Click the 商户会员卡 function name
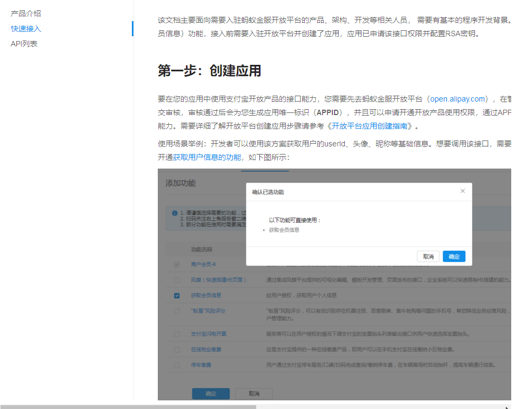 pos(203,264)
